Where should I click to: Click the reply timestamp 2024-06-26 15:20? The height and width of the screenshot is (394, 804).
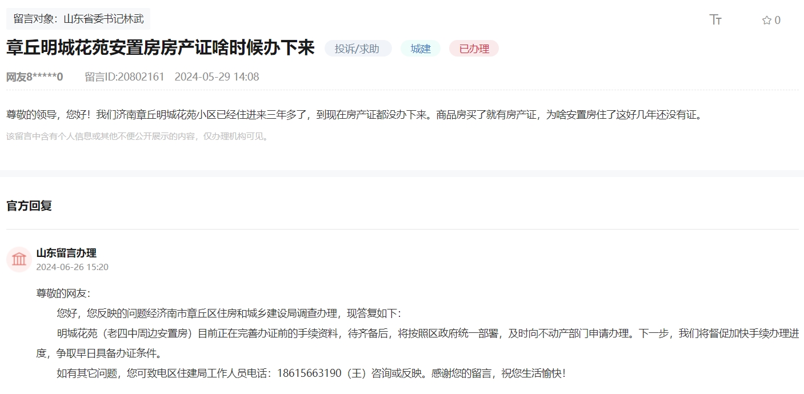[73, 267]
